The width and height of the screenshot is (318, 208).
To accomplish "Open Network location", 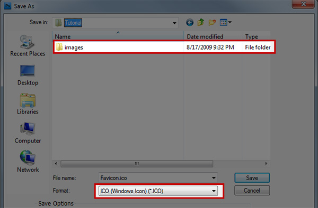I will click(28, 162).
